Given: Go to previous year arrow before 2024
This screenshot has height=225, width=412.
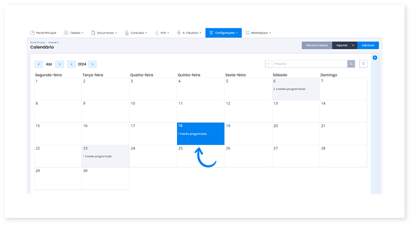Looking at the screenshot, I should (x=71, y=64).
